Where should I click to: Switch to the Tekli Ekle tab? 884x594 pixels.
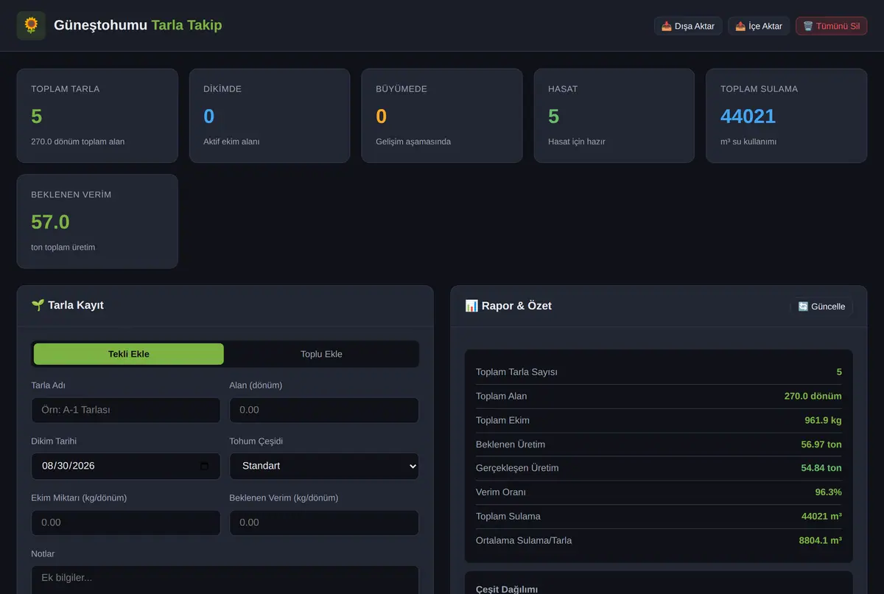click(x=129, y=354)
